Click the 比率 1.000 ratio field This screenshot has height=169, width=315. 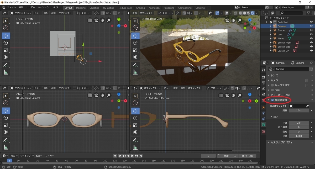click(299, 136)
